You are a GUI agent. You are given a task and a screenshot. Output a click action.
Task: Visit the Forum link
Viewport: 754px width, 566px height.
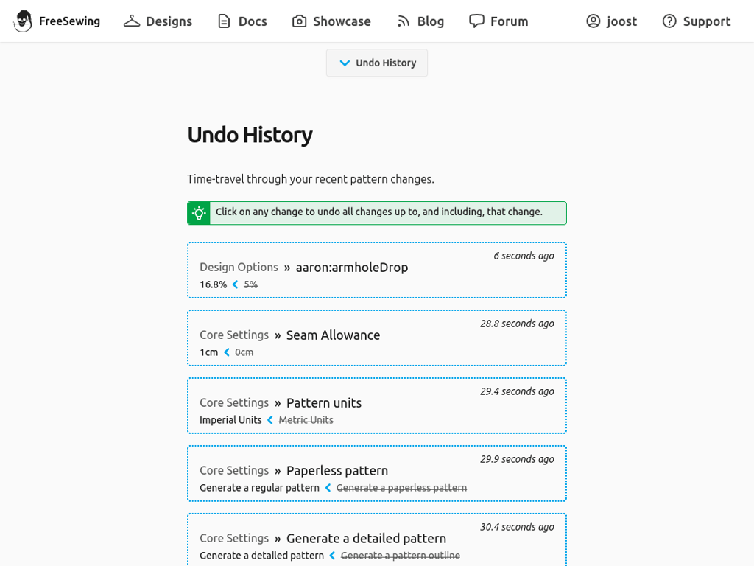click(x=498, y=21)
